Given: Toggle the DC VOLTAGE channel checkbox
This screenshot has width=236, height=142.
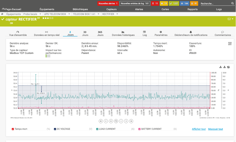Looking at the screenshot, I should point(55,129).
